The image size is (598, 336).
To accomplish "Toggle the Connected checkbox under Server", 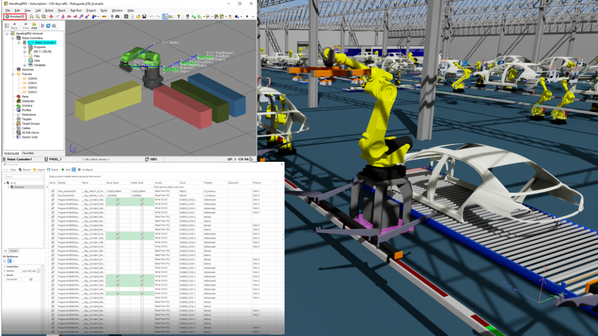I will point(31,279).
